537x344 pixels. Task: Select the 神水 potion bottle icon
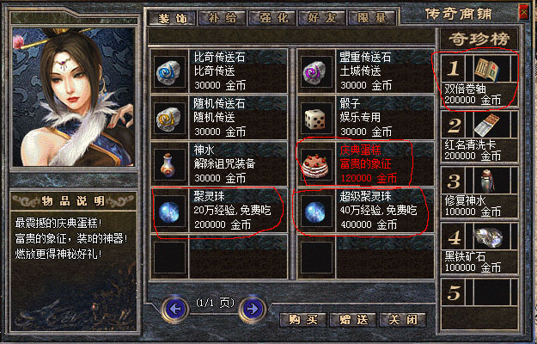[x=169, y=164]
